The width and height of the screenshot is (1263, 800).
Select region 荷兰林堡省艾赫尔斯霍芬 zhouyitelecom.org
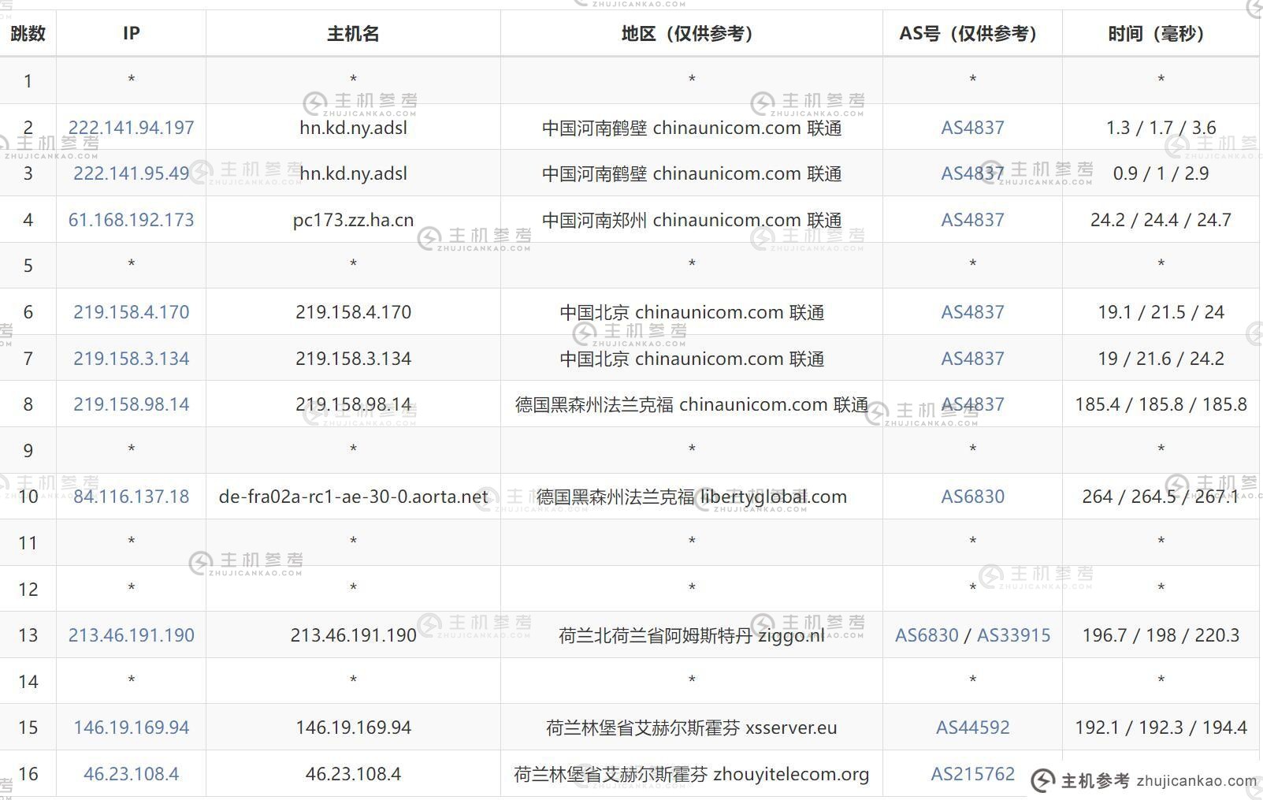692,774
